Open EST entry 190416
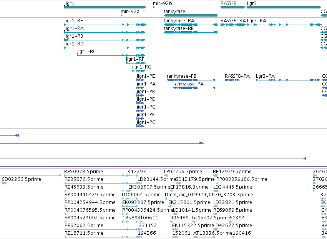Screen dimensions: 327x239 click(242, 234)
